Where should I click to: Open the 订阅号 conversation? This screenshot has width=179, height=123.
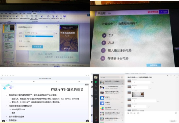pyautogui.click(x=112, y=98)
